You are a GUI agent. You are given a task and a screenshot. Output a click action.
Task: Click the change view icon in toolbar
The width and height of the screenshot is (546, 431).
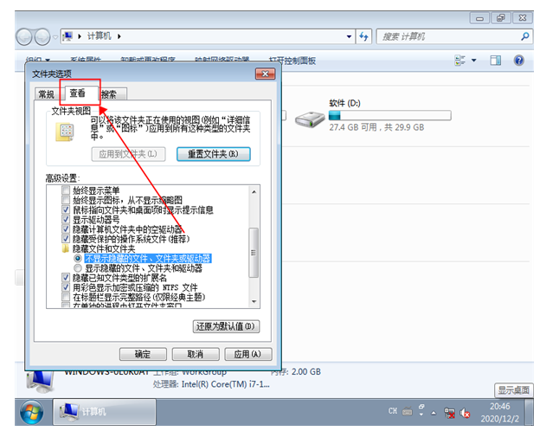(x=460, y=61)
